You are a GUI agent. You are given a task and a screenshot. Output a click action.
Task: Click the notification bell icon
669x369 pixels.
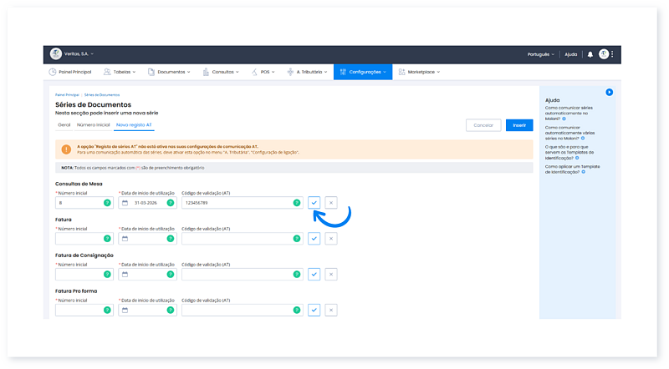590,54
